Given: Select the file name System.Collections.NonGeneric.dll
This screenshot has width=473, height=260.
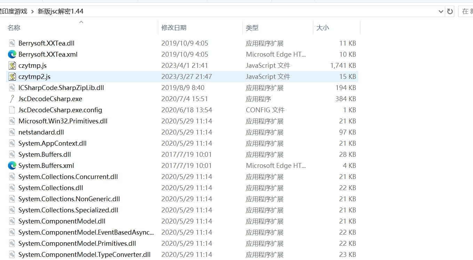Looking at the screenshot, I should 69,199.
